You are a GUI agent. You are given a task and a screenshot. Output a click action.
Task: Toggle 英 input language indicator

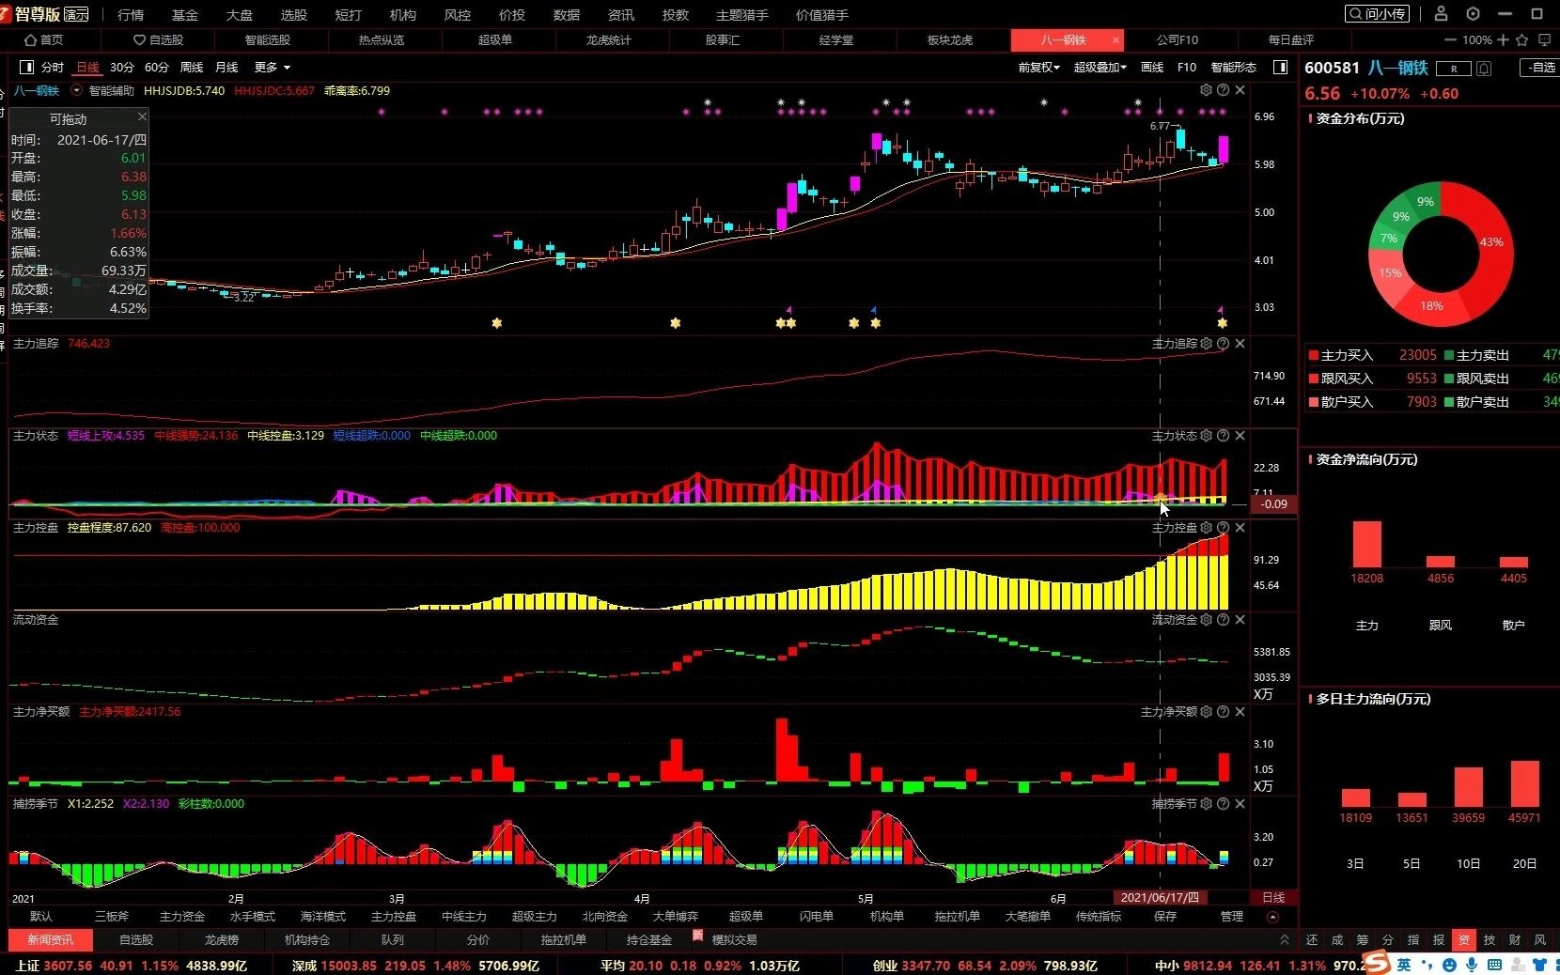(x=1404, y=965)
